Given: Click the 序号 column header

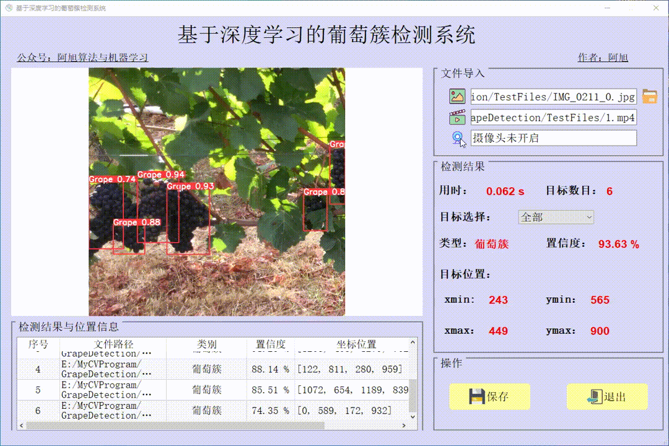Looking at the screenshot, I should click(38, 344).
